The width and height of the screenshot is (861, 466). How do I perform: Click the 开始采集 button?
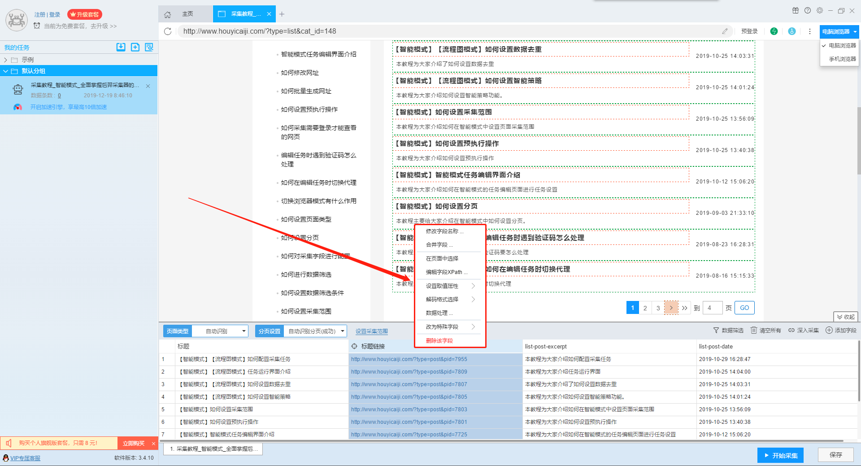coord(780,455)
